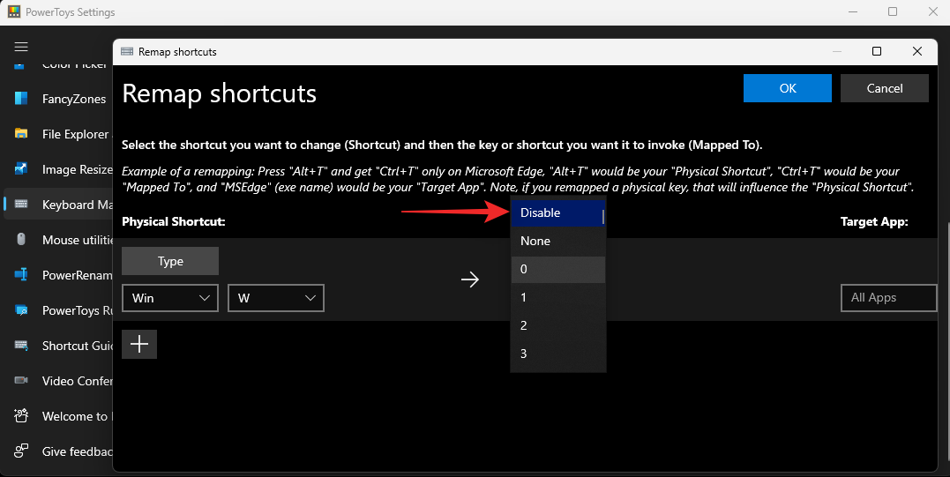
Task: Click the File Explorer add-ons icon
Action: point(21,134)
